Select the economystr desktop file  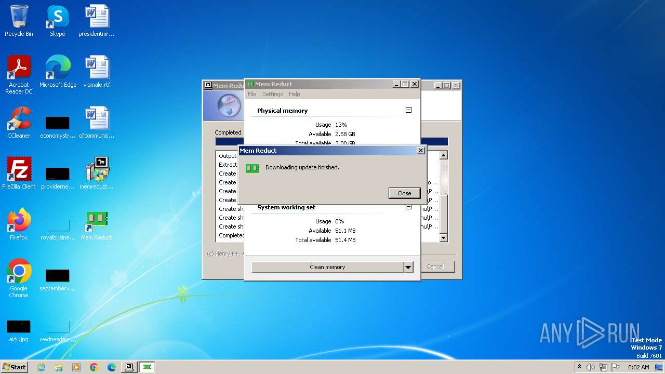tap(57, 127)
